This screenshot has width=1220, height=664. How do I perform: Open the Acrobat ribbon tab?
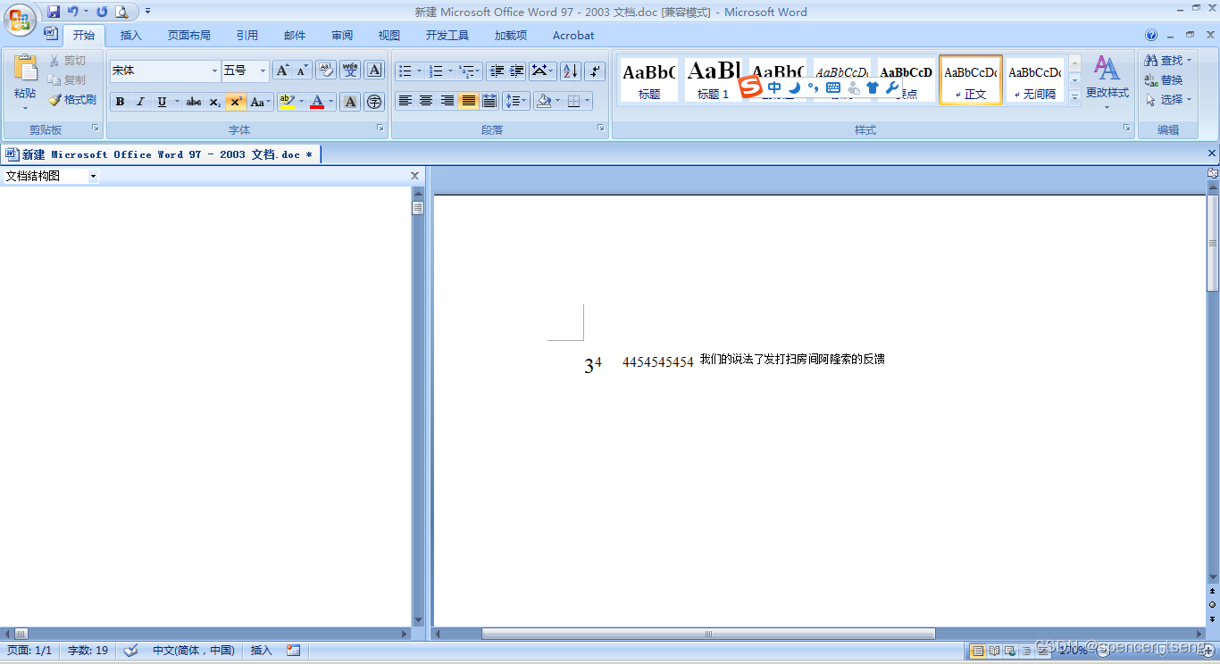click(572, 35)
